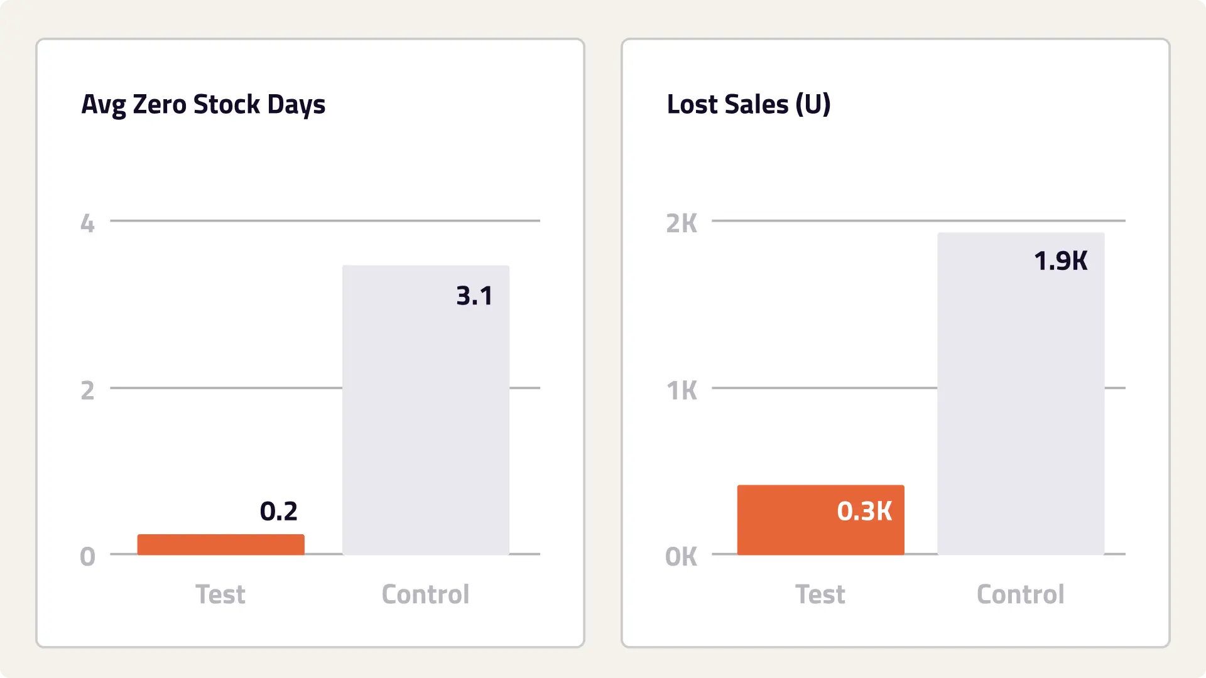Click the 0.2 value label
The height and width of the screenshot is (678, 1206).
pos(278,511)
